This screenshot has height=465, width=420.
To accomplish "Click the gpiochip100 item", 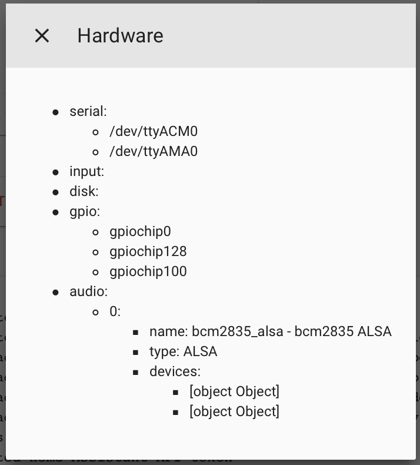I will tap(148, 272).
